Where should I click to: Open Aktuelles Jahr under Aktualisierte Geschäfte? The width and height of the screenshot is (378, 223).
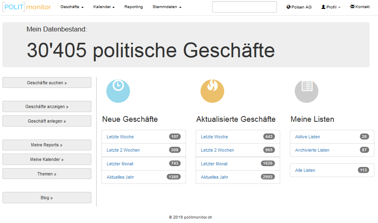pos(238,177)
